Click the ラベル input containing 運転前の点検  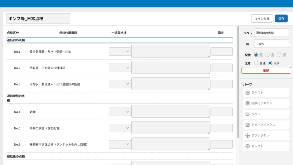[x=271, y=33]
